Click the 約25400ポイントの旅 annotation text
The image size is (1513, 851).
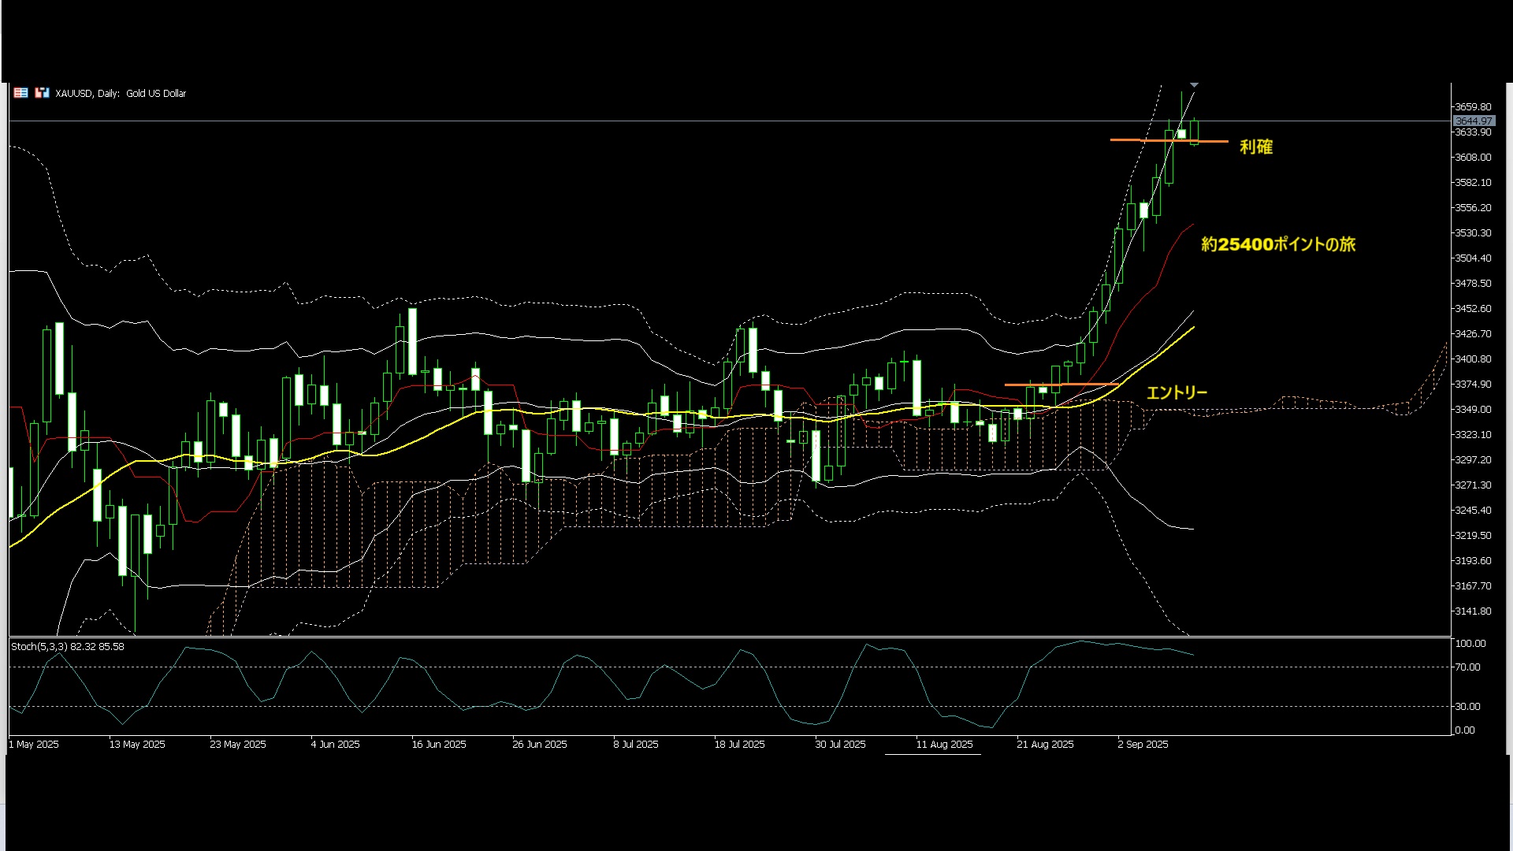[1278, 244]
